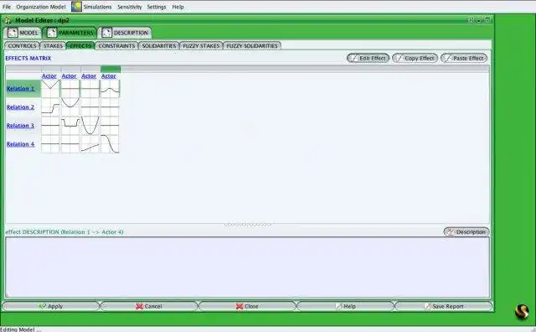Click the Close button in the bottom bar
The height and width of the screenshot is (332, 536).
pos(247,306)
